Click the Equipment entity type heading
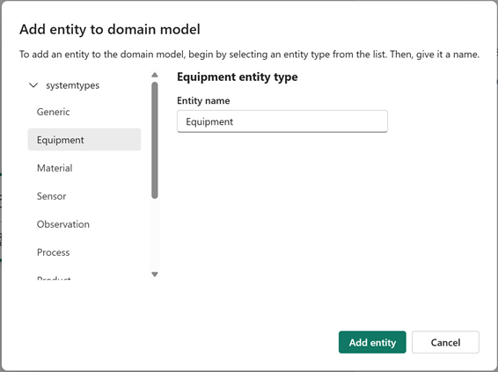498x372 pixels. pyautogui.click(x=238, y=77)
